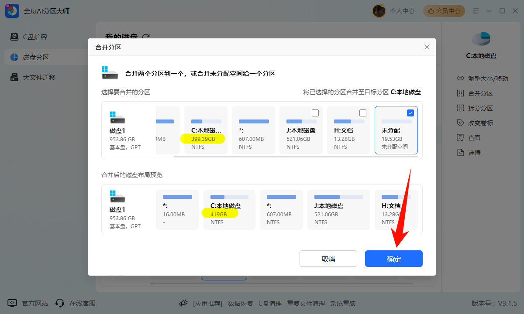
Task: Uncheck the 未分配 partition selection
Action: coord(410,113)
